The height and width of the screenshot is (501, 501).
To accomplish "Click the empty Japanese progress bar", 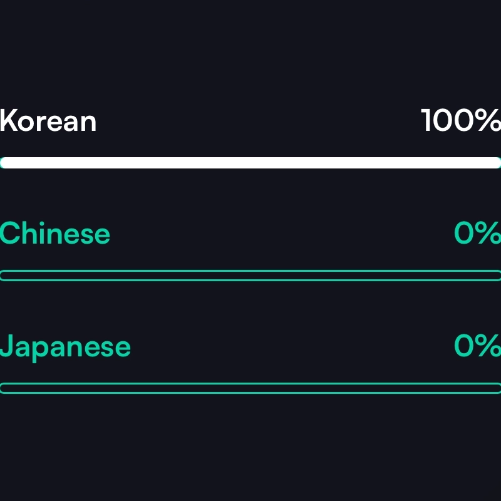I will (250, 388).
